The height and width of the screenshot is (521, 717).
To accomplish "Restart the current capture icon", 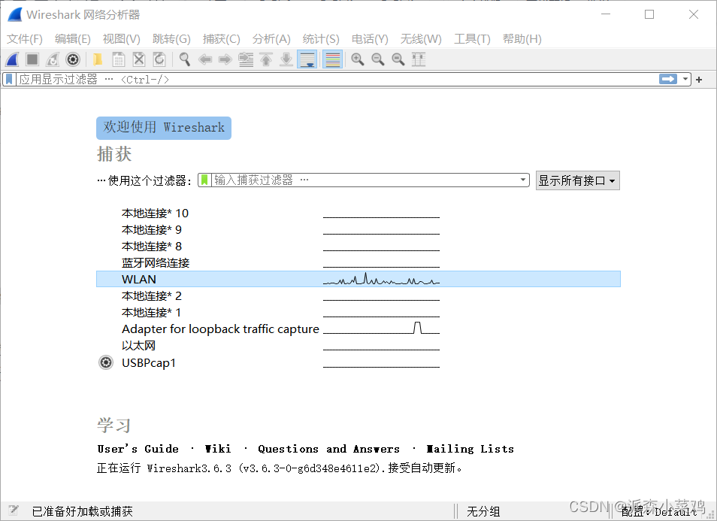I will [53, 59].
